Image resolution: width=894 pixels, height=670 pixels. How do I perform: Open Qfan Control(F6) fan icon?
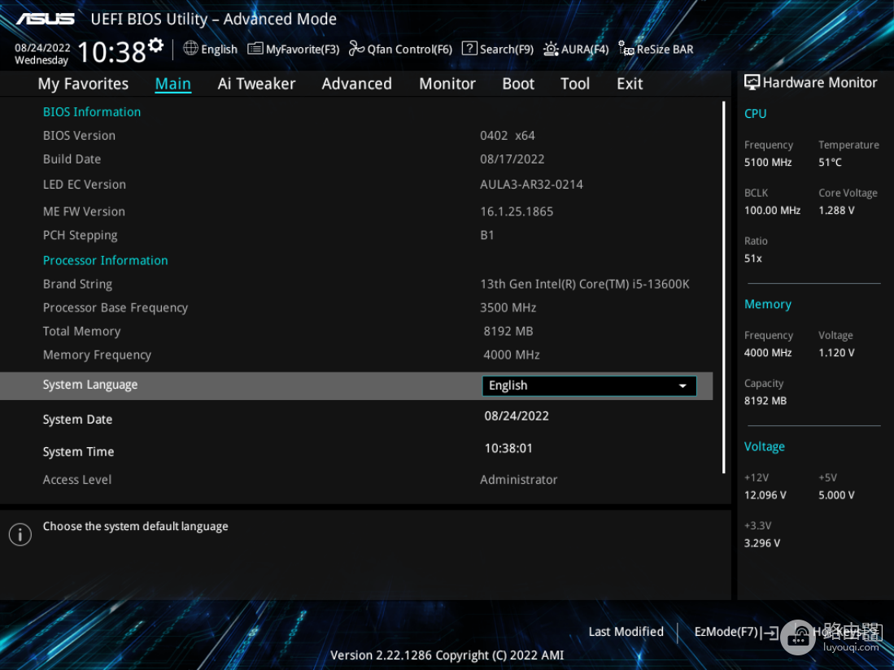click(356, 49)
